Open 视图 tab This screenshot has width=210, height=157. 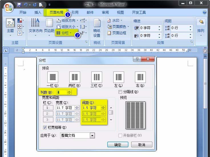coord(120,13)
